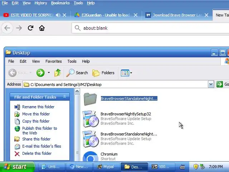This screenshot has width=229, height=172.
Task: Click Explorer's grayed Back button
Action: click(x=18, y=73)
